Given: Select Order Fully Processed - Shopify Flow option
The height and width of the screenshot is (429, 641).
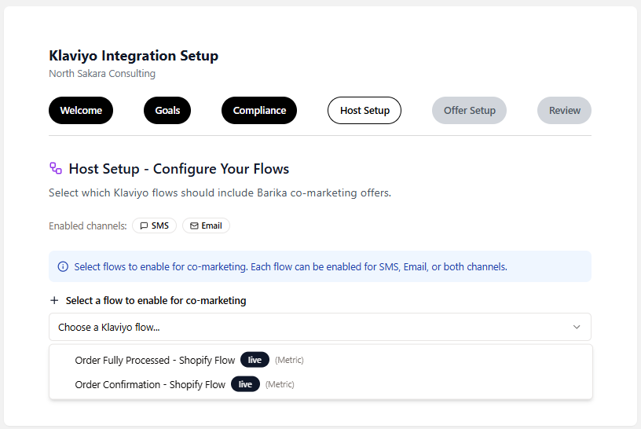Looking at the screenshot, I should pos(155,360).
